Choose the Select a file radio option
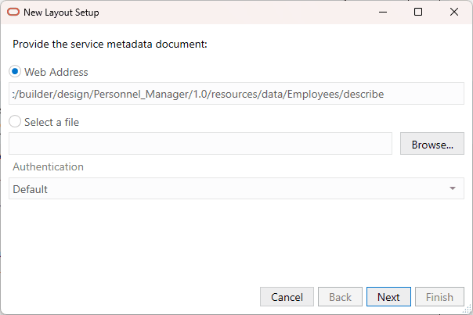 (x=15, y=122)
